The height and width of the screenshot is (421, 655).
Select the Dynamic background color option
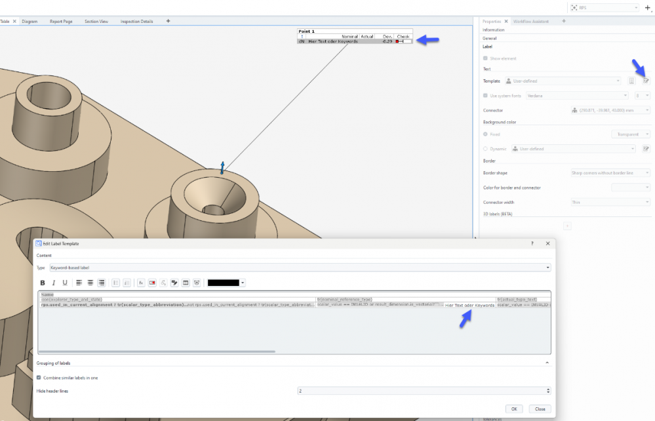click(485, 149)
